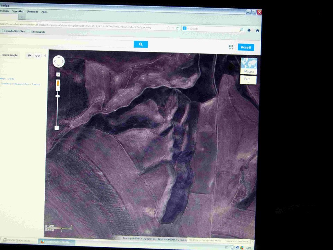Open the Foto layer dropdown
The height and width of the screenshot is (250, 333).
[248, 80]
